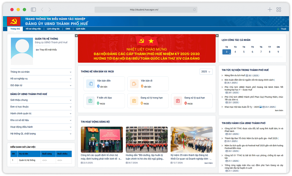Collapse left panel with double-arrow icon
The image size is (292, 176).
click(x=76, y=36)
